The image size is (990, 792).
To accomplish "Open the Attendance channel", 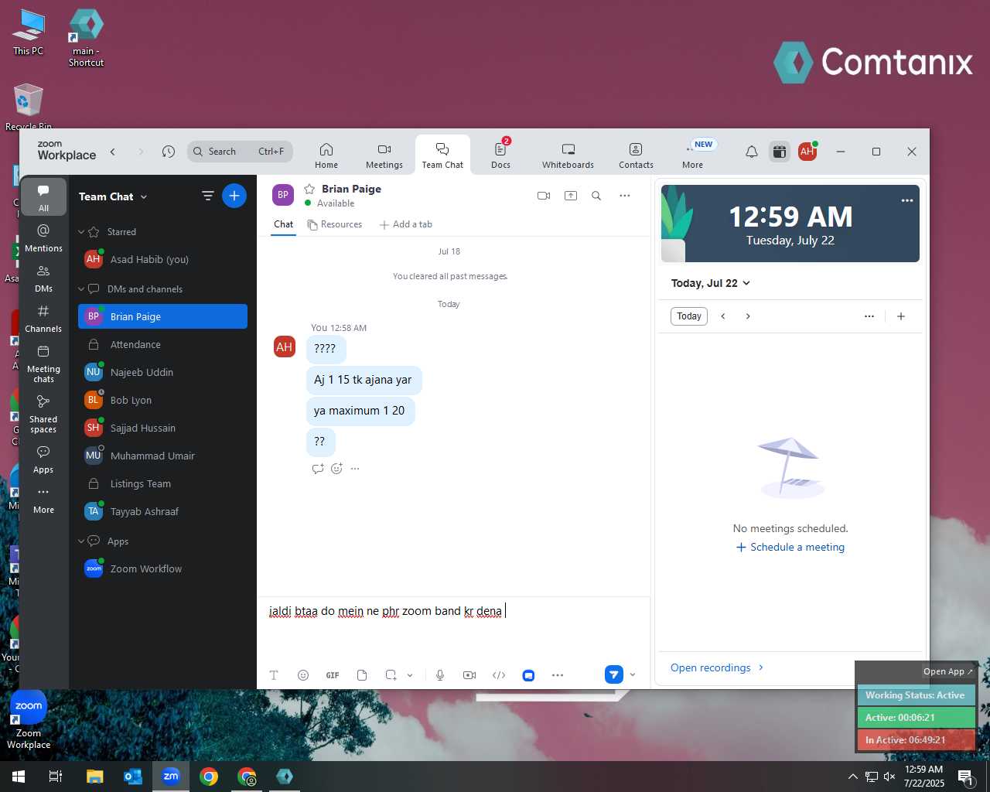I will pos(162,345).
